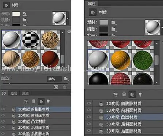Image resolution: width=163 pixels, height=136 pixels.
Task: Toggle visibility of 后膨胀材质 in the right panel
Action: point(89,131)
